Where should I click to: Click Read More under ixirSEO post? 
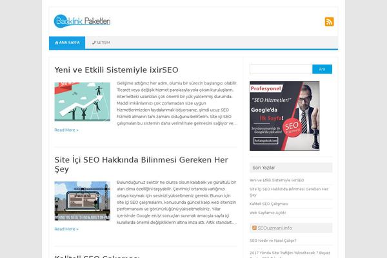[x=66, y=130]
